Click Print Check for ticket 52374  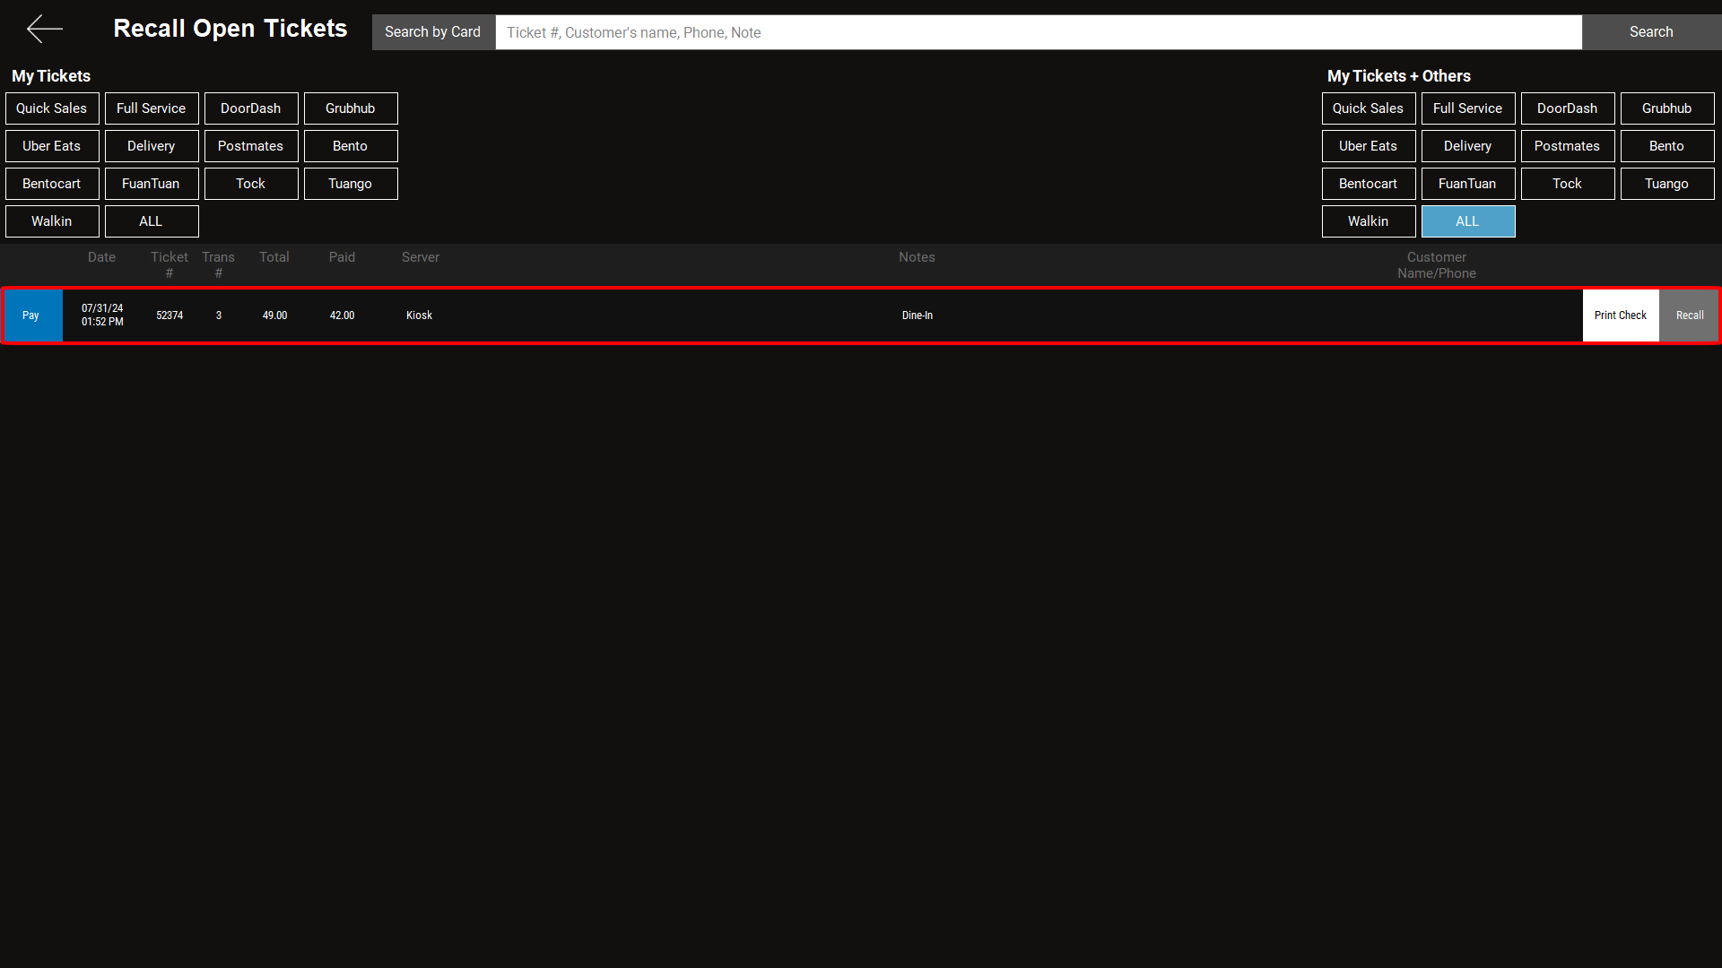[1620, 315]
